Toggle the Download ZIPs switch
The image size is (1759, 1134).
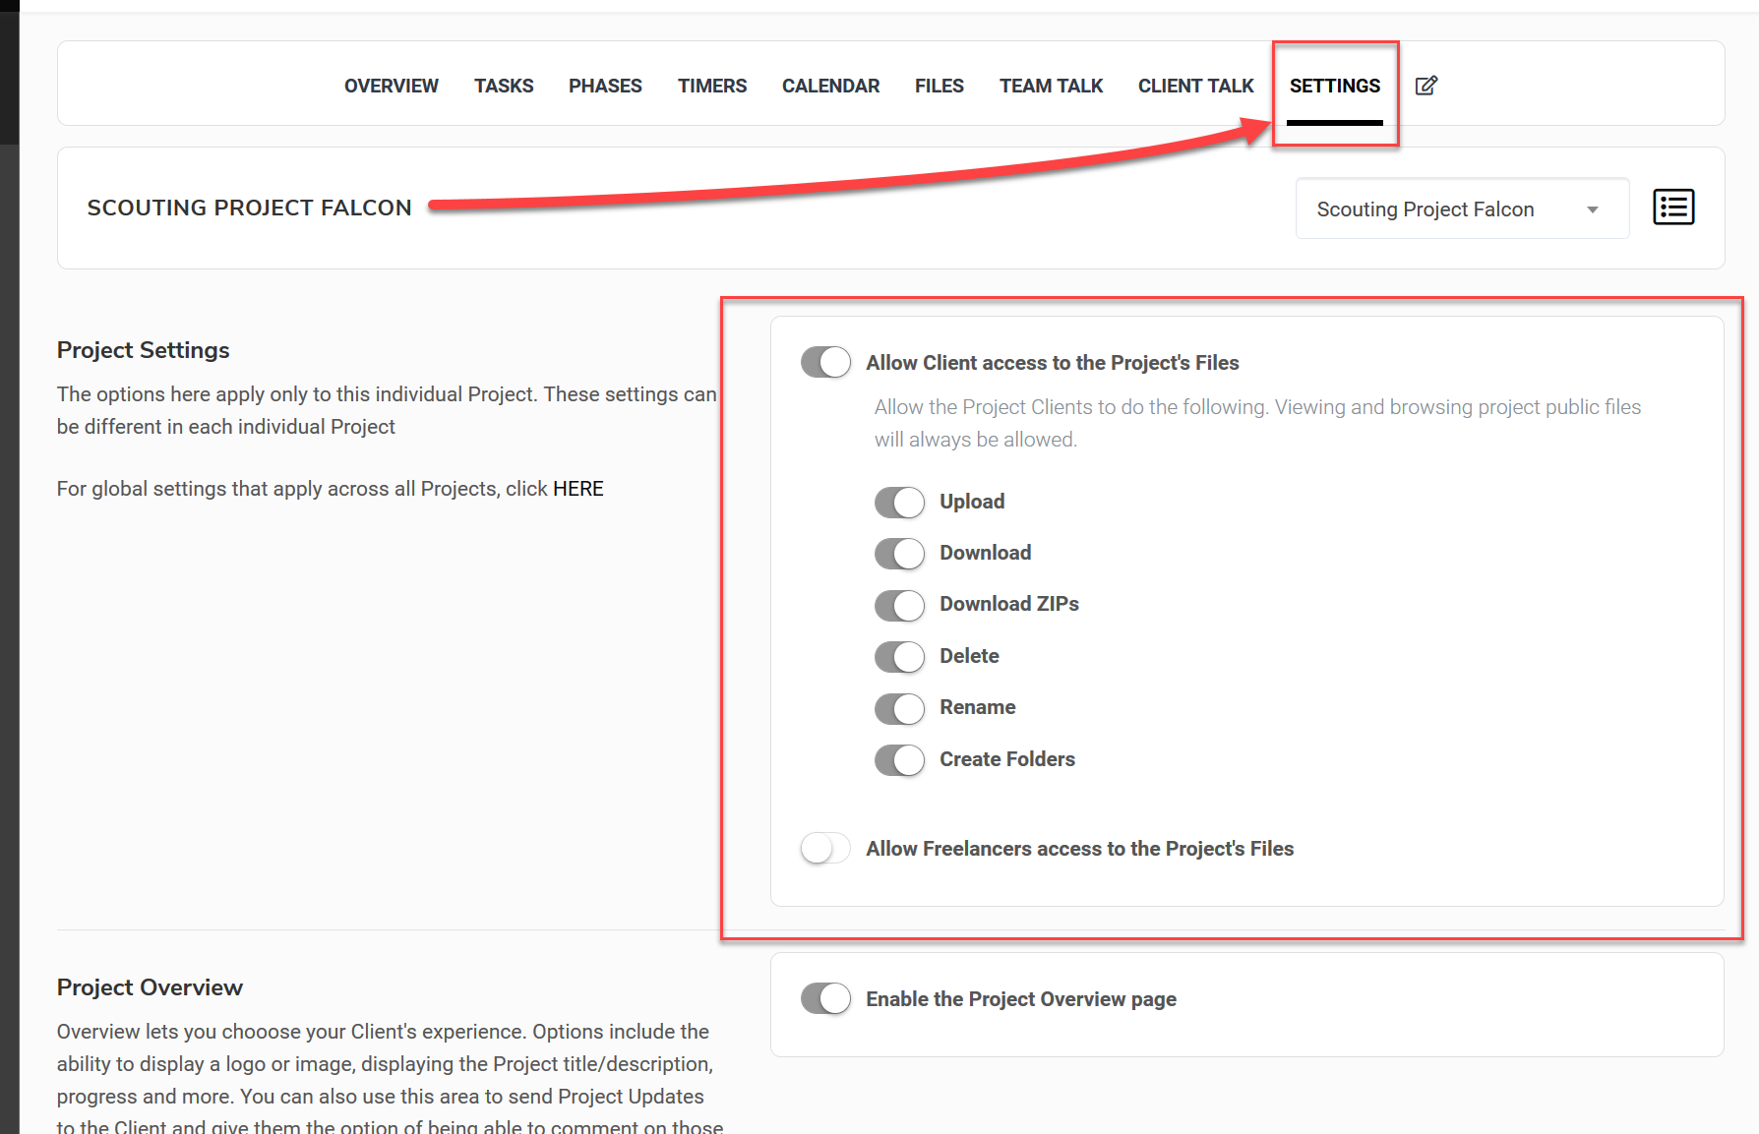click(x=899, y=605)
